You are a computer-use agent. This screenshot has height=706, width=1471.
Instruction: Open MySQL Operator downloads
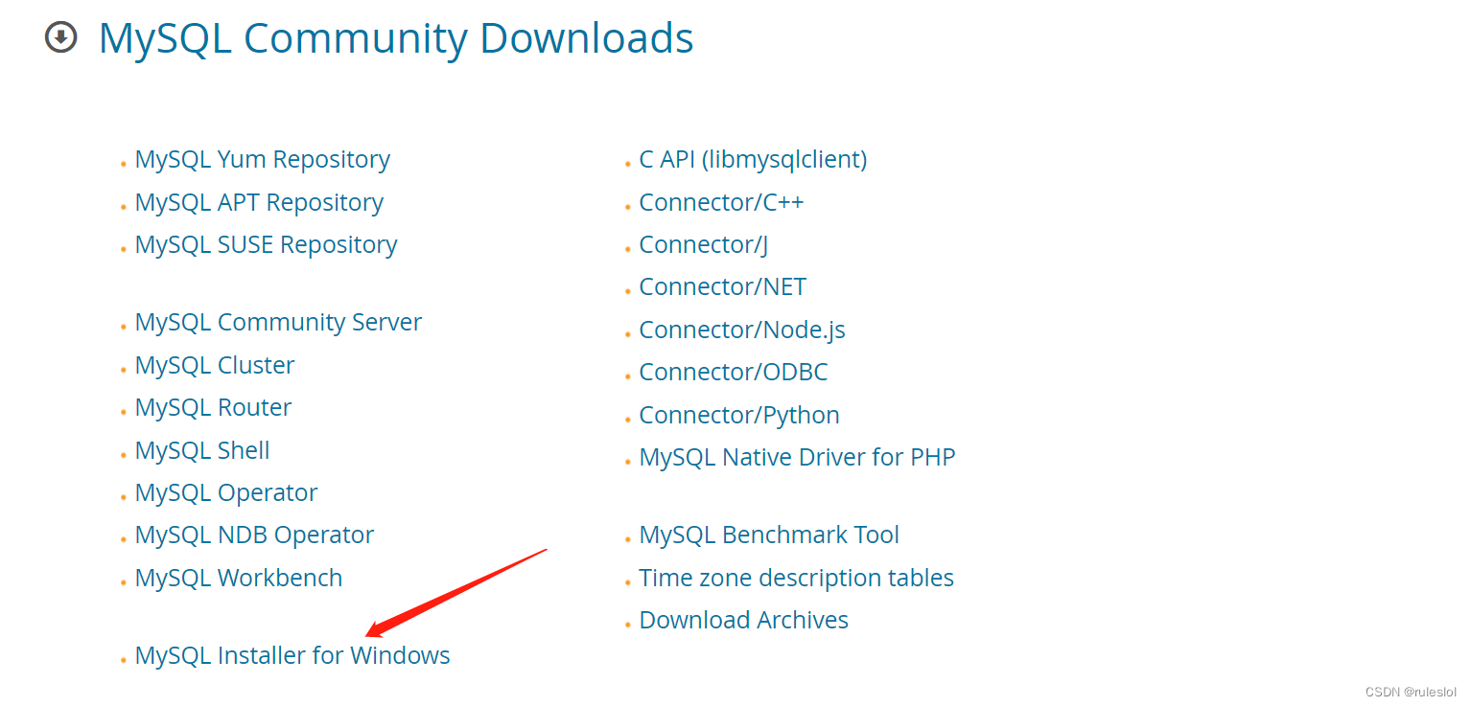pos(226,492)
